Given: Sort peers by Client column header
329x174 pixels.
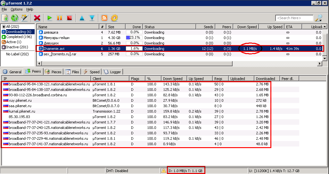Looking at the screenshot, I should point(110,79).
